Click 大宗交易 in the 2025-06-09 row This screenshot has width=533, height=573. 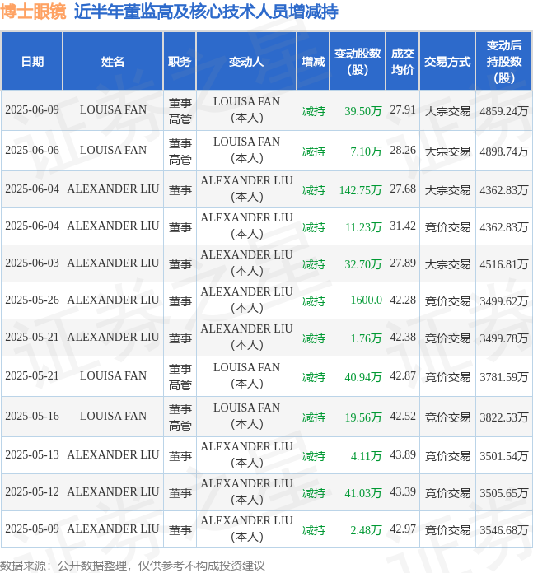click(x=447, y=111)
